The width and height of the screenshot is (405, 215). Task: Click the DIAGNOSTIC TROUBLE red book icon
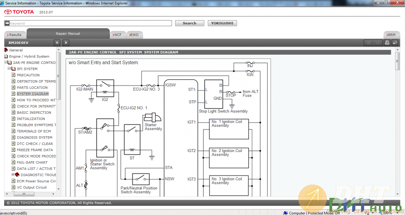coord(17,174)
